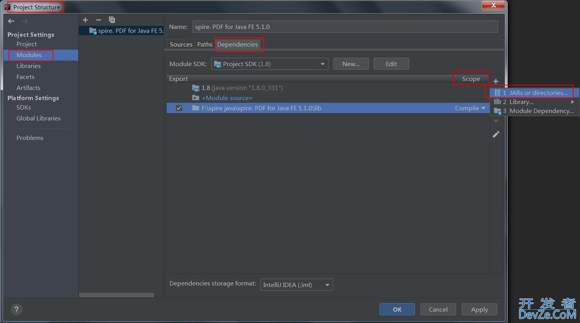This screenshot has width=580, height=323.
Task: Click the Cancel button
Action: 438,309
